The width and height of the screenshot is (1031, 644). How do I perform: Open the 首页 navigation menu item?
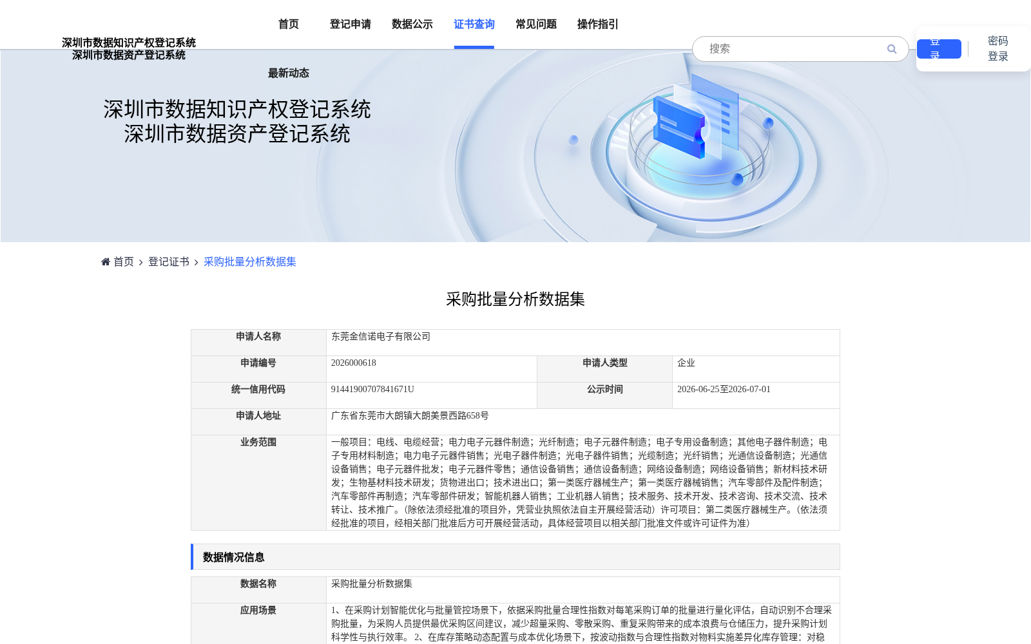pyautogui.click(x=289, y=24)
